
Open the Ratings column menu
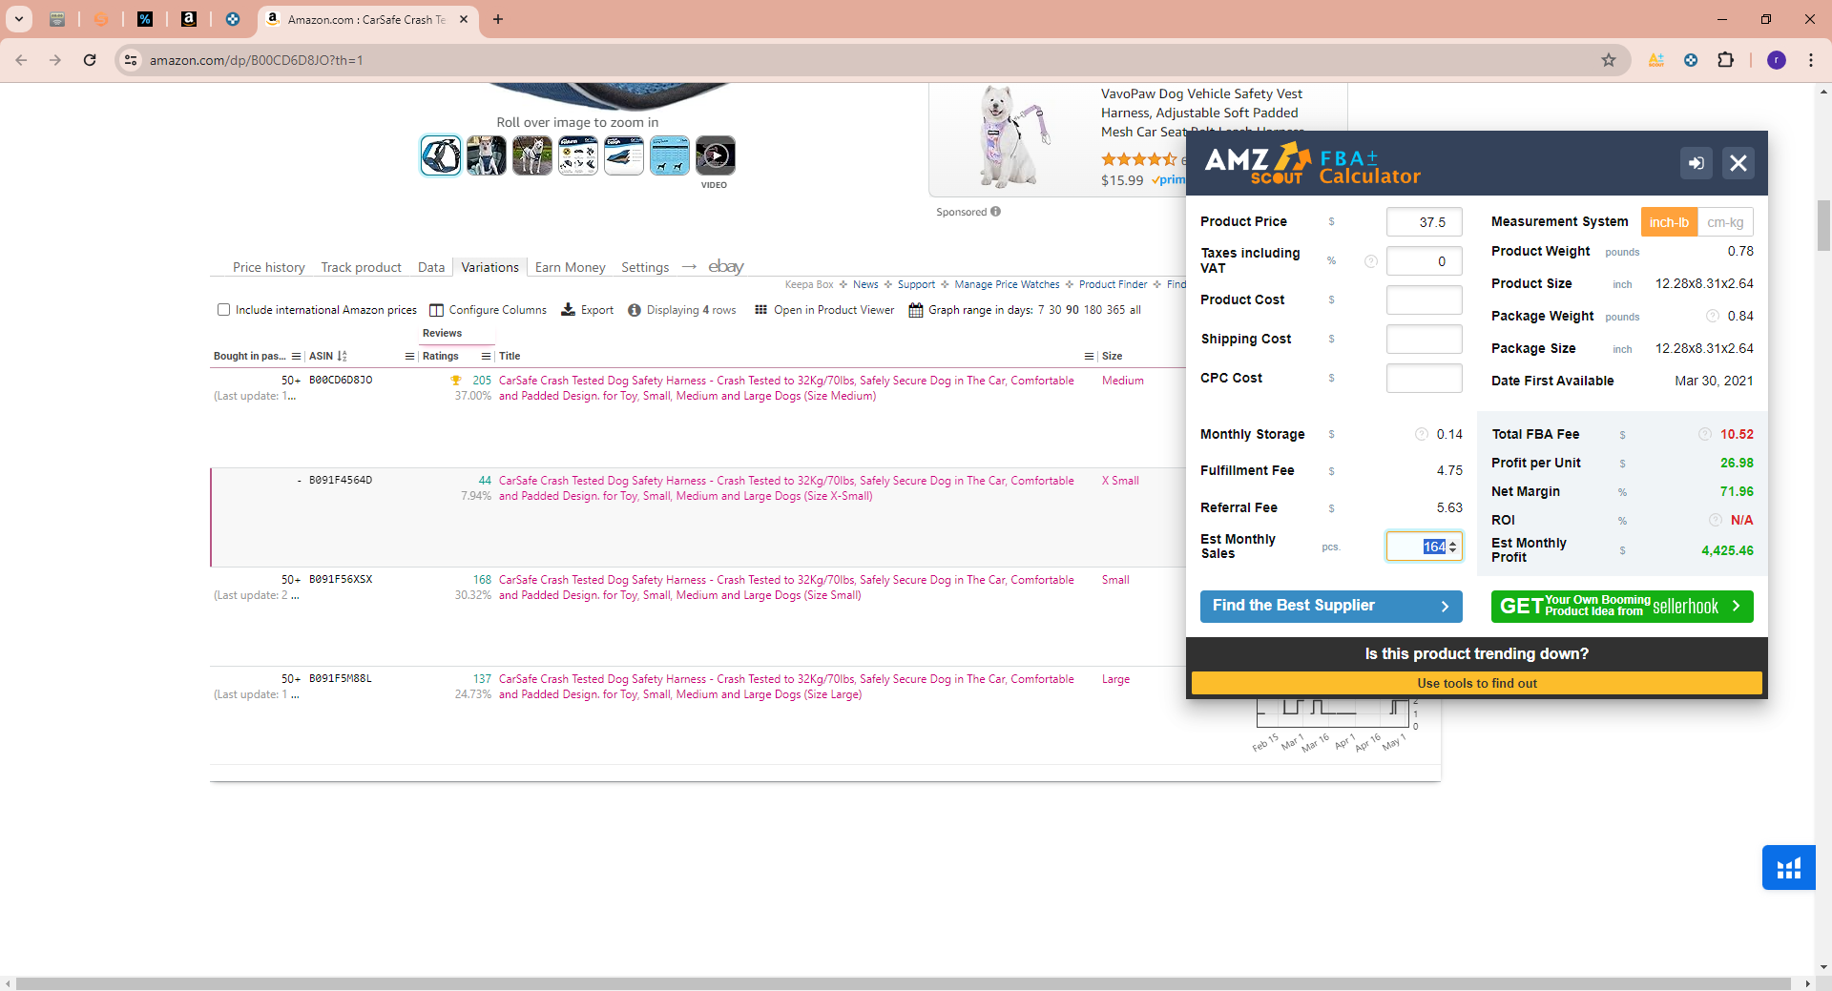487,357
